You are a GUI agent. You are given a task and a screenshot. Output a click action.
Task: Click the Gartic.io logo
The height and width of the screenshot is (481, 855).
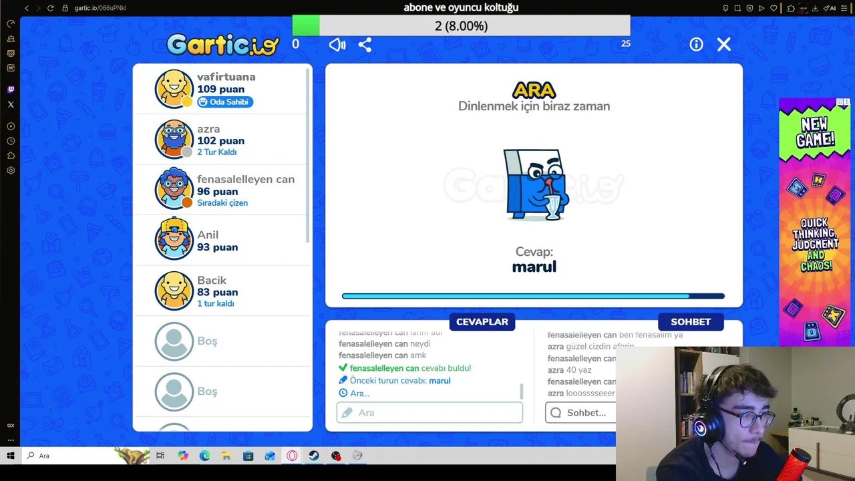point(222,45)
